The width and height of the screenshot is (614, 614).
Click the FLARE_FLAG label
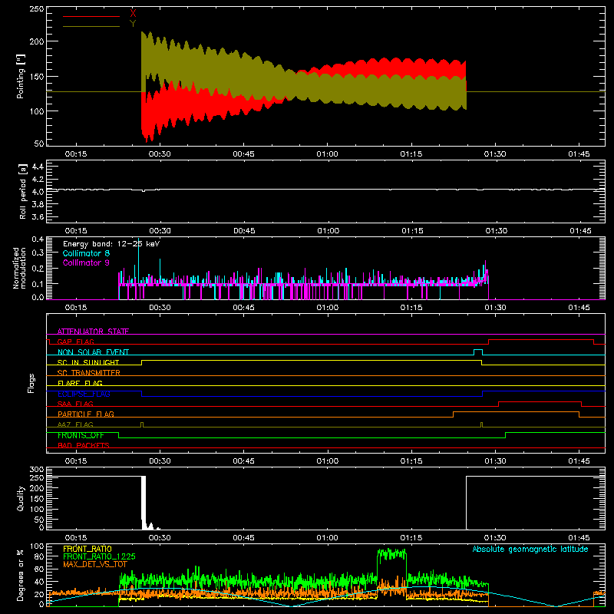(80, 383)
